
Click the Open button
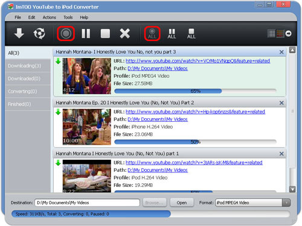click(182, 202)
